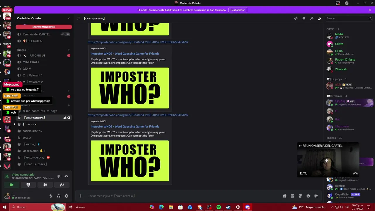Open the GIF picker
The width and height of the screenshot is (375, 211).
click(x=292, y=196)
